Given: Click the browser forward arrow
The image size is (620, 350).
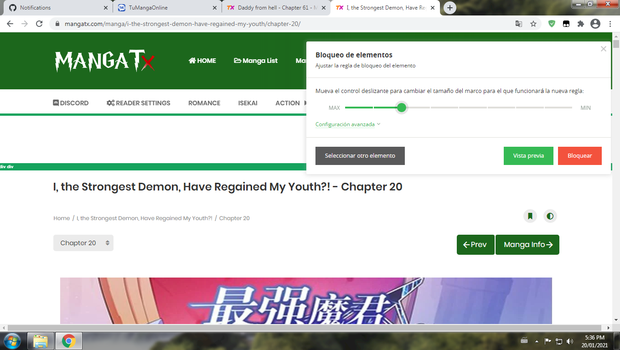Looking at the screenshot, I should 25,24.
